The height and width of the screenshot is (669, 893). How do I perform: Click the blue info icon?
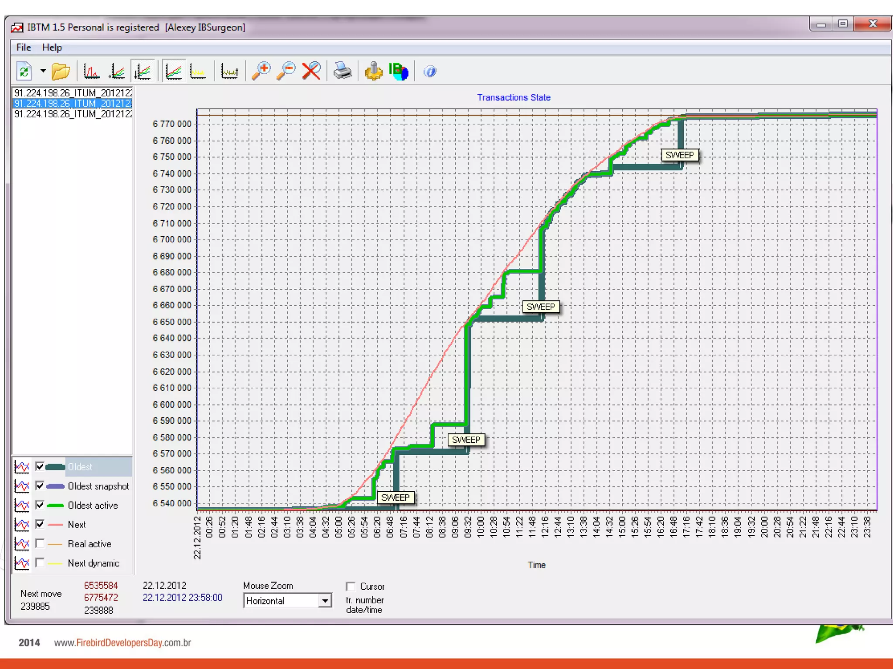[x=429, y=71]
